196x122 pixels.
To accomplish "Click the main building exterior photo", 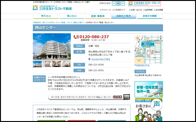I will (52, 47).
